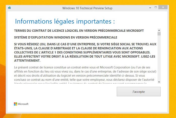Viewport: 176px width, 118px height.
Task: Click the phrase "ÉTATS-UNIS, LA CLAUSE D'ARBITRAGE"
Action: (x=40, y=48)
